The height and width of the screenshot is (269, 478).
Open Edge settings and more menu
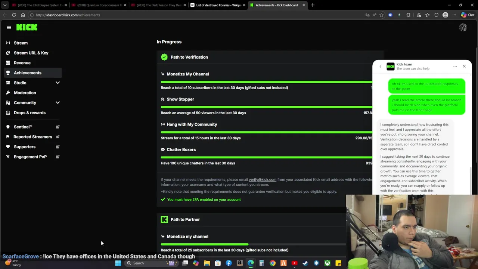(454, 15)
